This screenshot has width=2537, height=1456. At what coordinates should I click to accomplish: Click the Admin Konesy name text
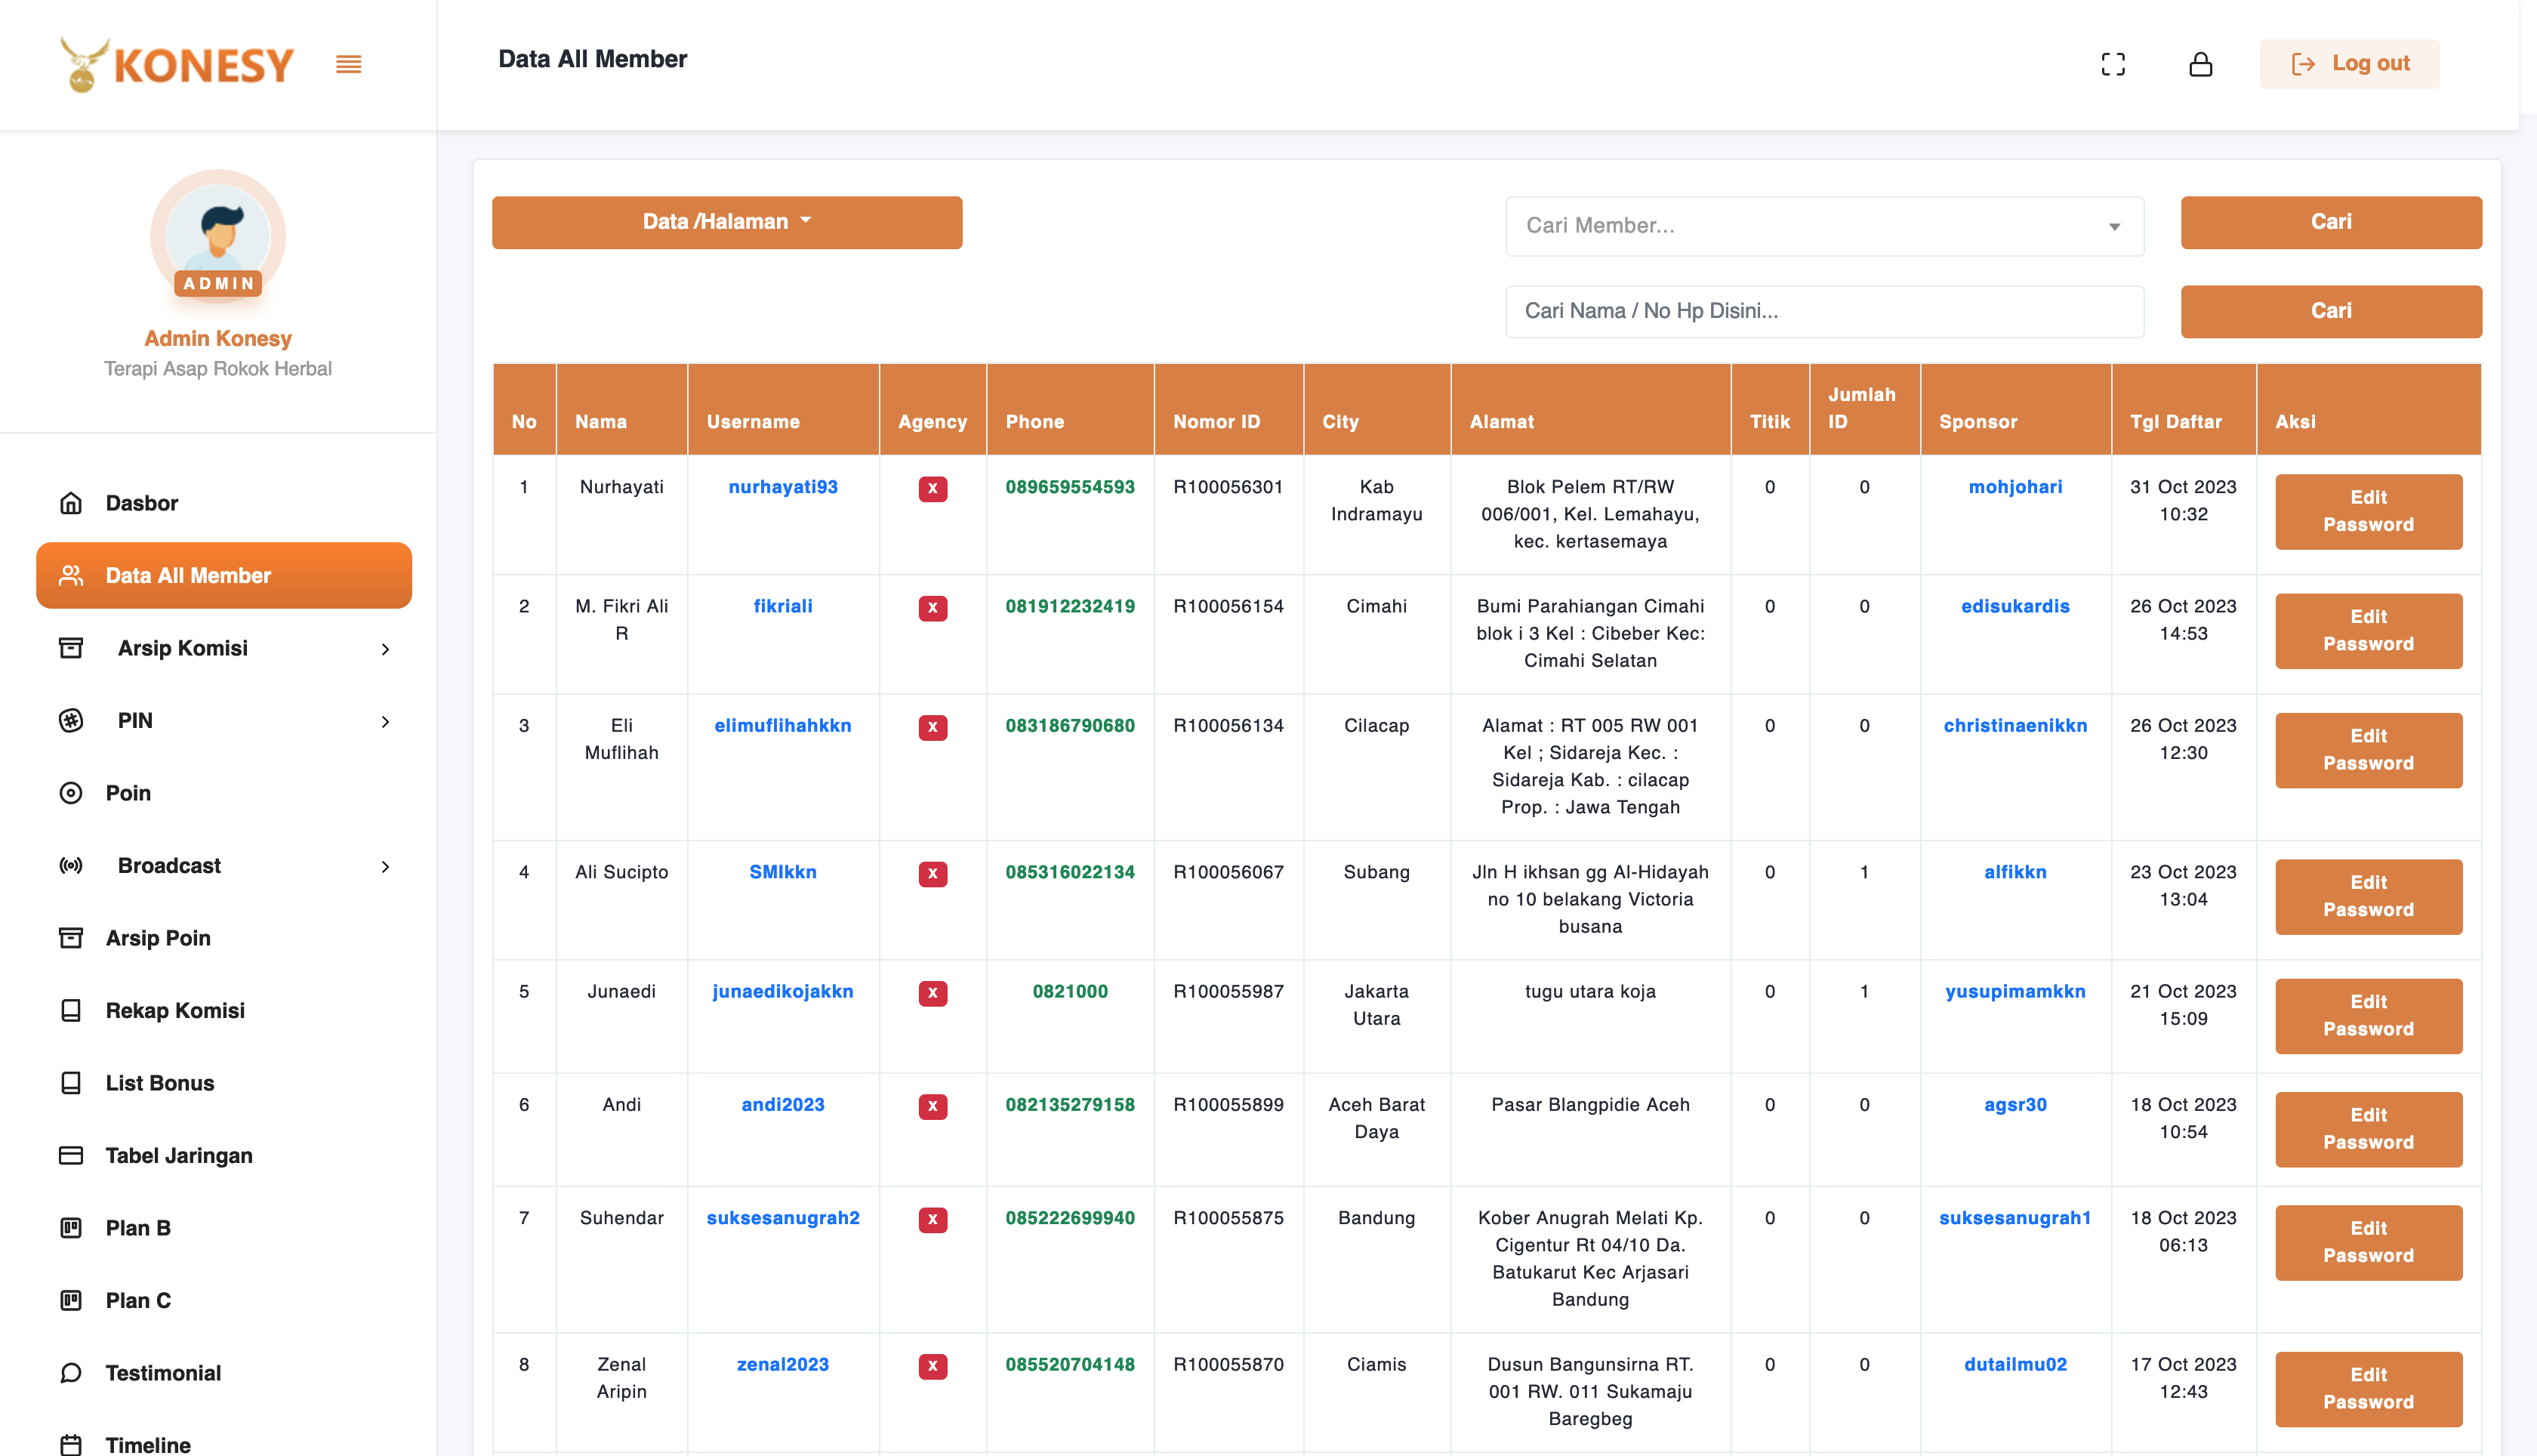218,338
